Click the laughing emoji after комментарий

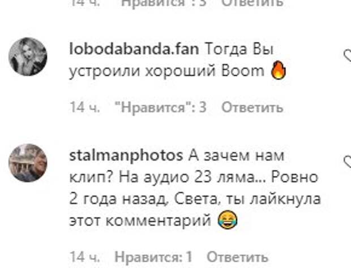pos(228,221)
